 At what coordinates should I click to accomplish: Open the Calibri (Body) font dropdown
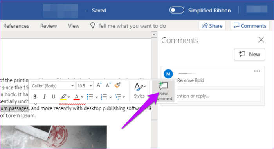(x=53, y=86)
